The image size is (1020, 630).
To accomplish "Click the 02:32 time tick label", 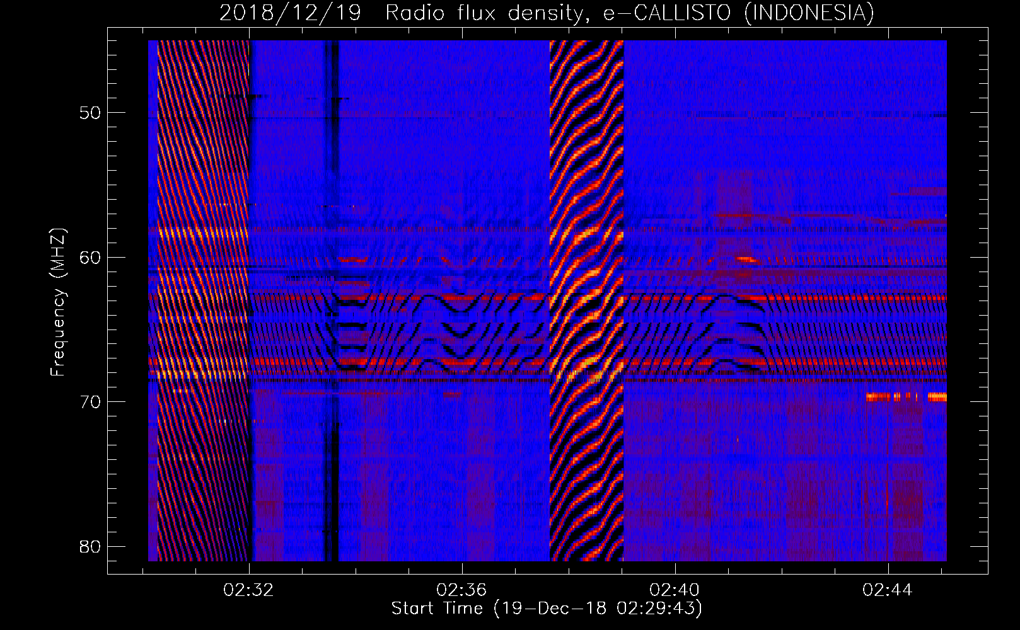I will (249, 590).
